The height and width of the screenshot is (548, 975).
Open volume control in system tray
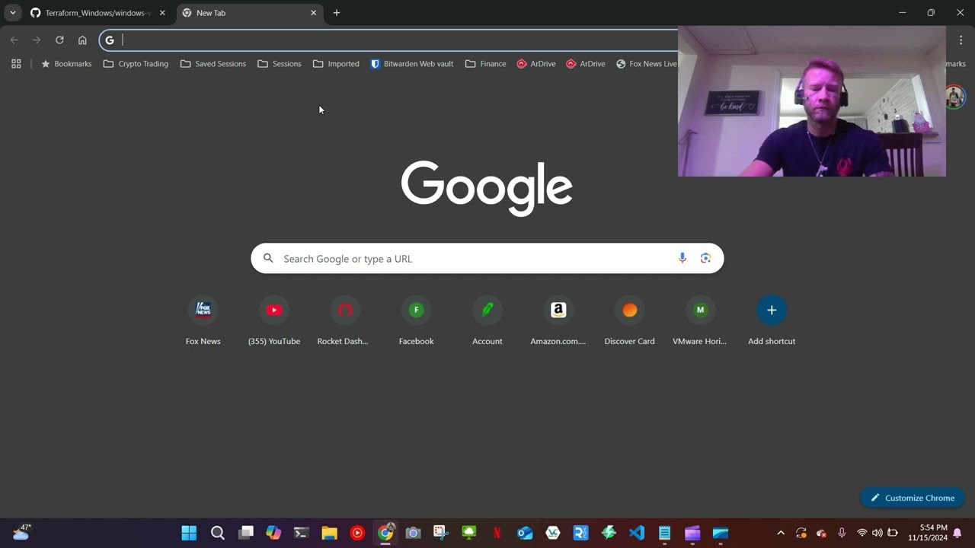[x=877, y=533]
